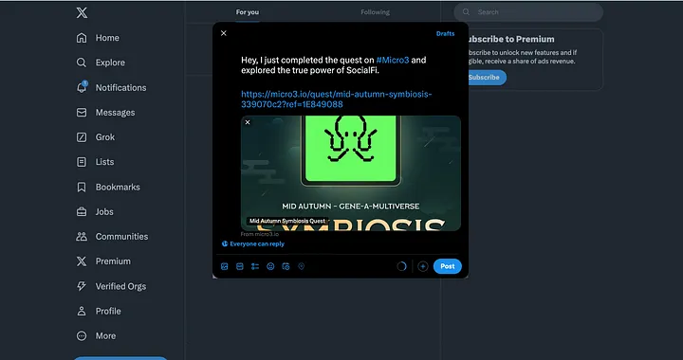Screen dimensions: 683x360
Task: Open Communities label in sidebar
Action: pyautogui.click(x=122, y=237)
